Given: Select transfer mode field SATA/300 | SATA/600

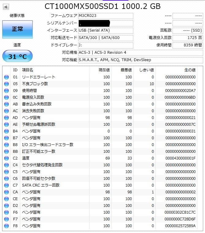Looking at the screenshot, I should [106, 38].
